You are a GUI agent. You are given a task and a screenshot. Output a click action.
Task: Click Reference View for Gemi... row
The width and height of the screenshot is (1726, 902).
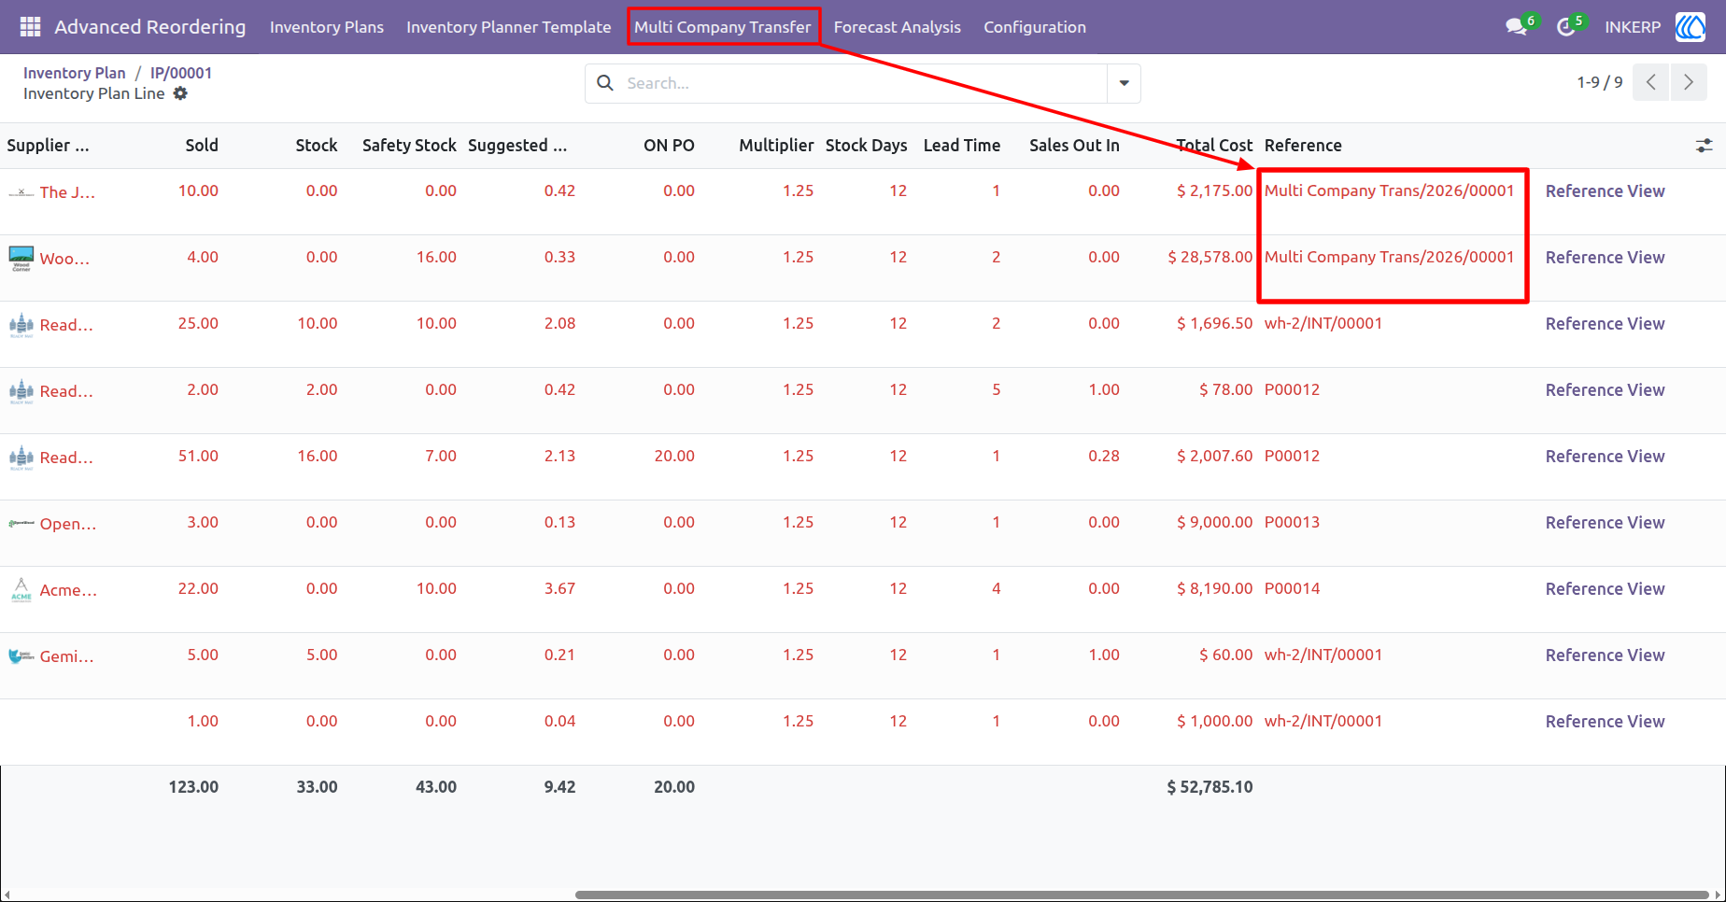pos(1605,655)
